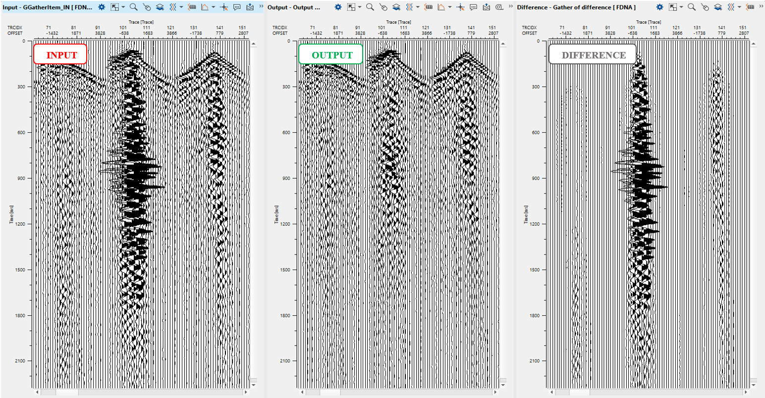
Task: Click tape measure icon in Output panel
Action: (x=498, y=7)
